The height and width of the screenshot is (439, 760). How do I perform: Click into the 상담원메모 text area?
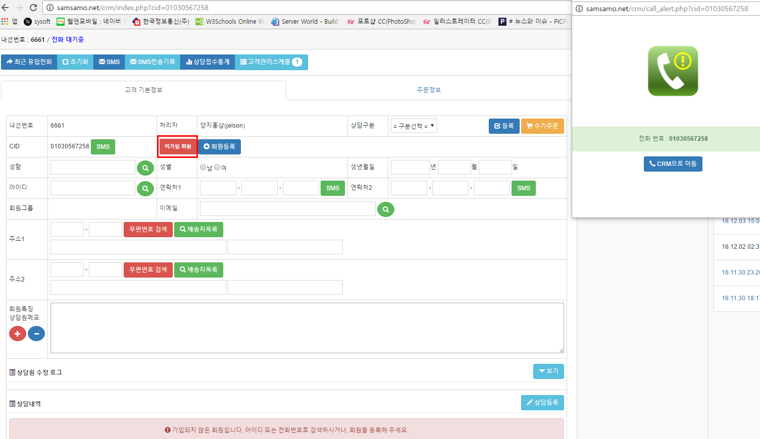(x=307, y=327)
